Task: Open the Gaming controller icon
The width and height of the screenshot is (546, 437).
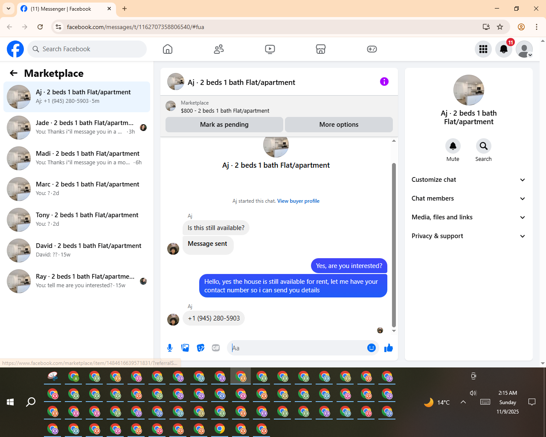Action: click(372, 49)
